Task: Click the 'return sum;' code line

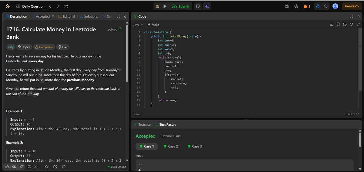Action: 167,100
